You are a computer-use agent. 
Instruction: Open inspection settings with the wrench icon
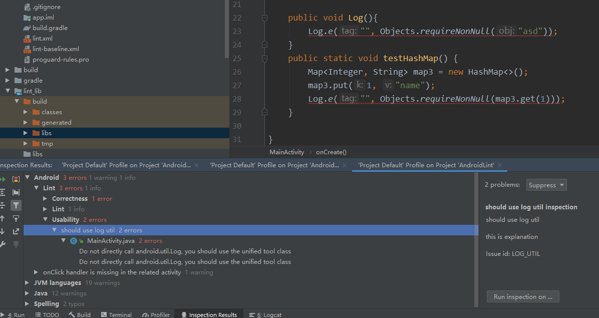click(3, 244)
